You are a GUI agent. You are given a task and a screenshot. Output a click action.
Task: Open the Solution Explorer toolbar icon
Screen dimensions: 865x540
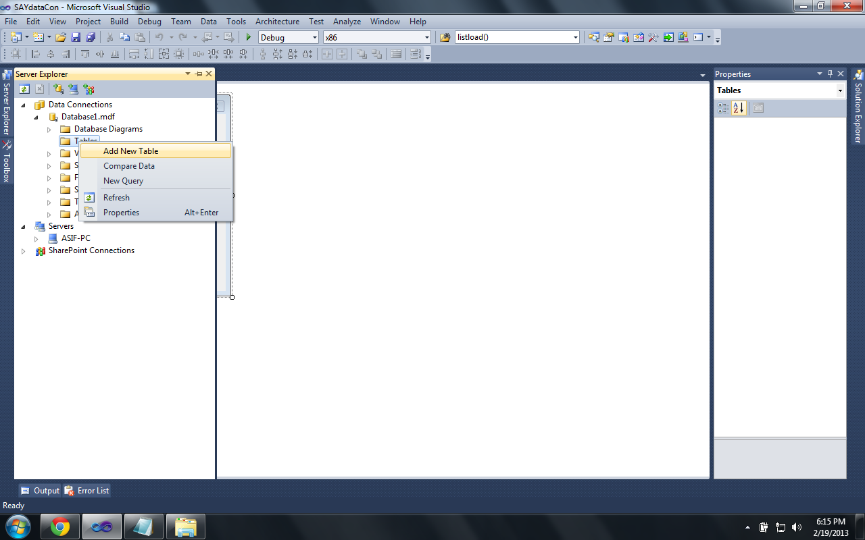pos(594,37)
